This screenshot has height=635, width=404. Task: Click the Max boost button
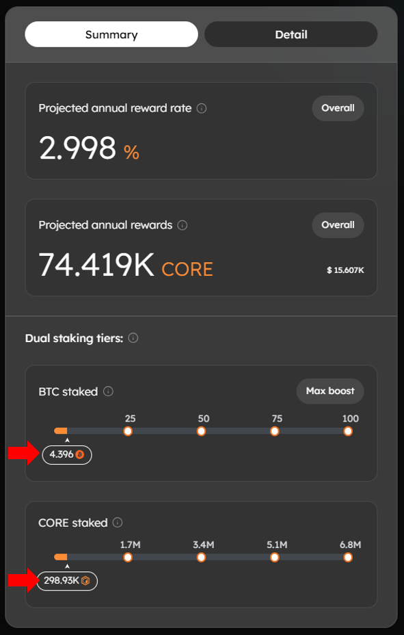(330, 391)
